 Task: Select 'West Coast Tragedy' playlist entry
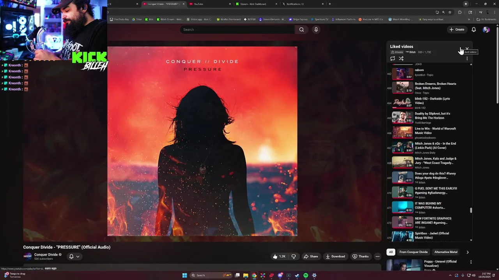pos(428,163)
